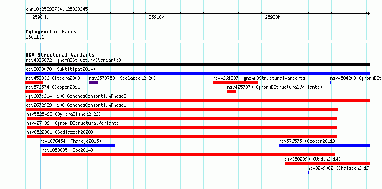Image resolution: width=382 pixels, height=189 pixels.
Task: Click the red nsv5525493 variant bar
Action: (182, 118)
